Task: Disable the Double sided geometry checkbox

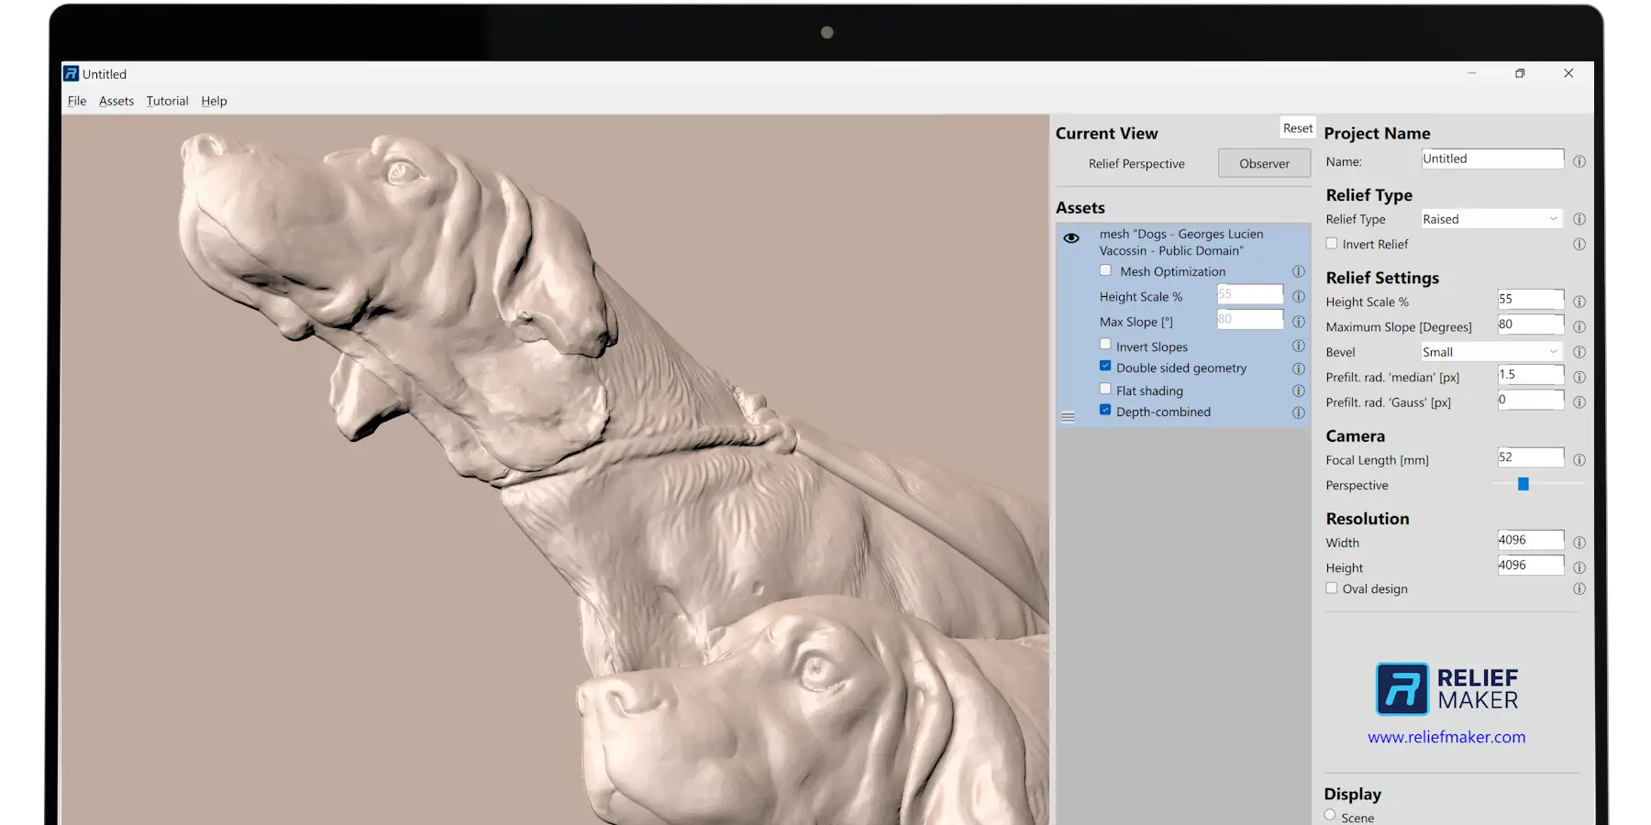Action: [x=1105, y=367]
